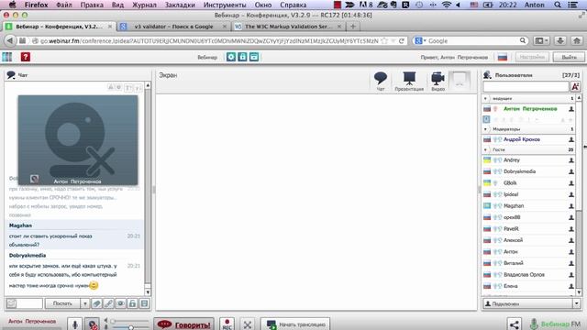Click the user search field in the Пользователи panel

click(x=526, y=87)
